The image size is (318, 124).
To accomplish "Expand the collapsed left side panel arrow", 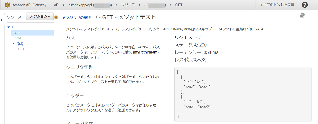I will click(2, 20).
